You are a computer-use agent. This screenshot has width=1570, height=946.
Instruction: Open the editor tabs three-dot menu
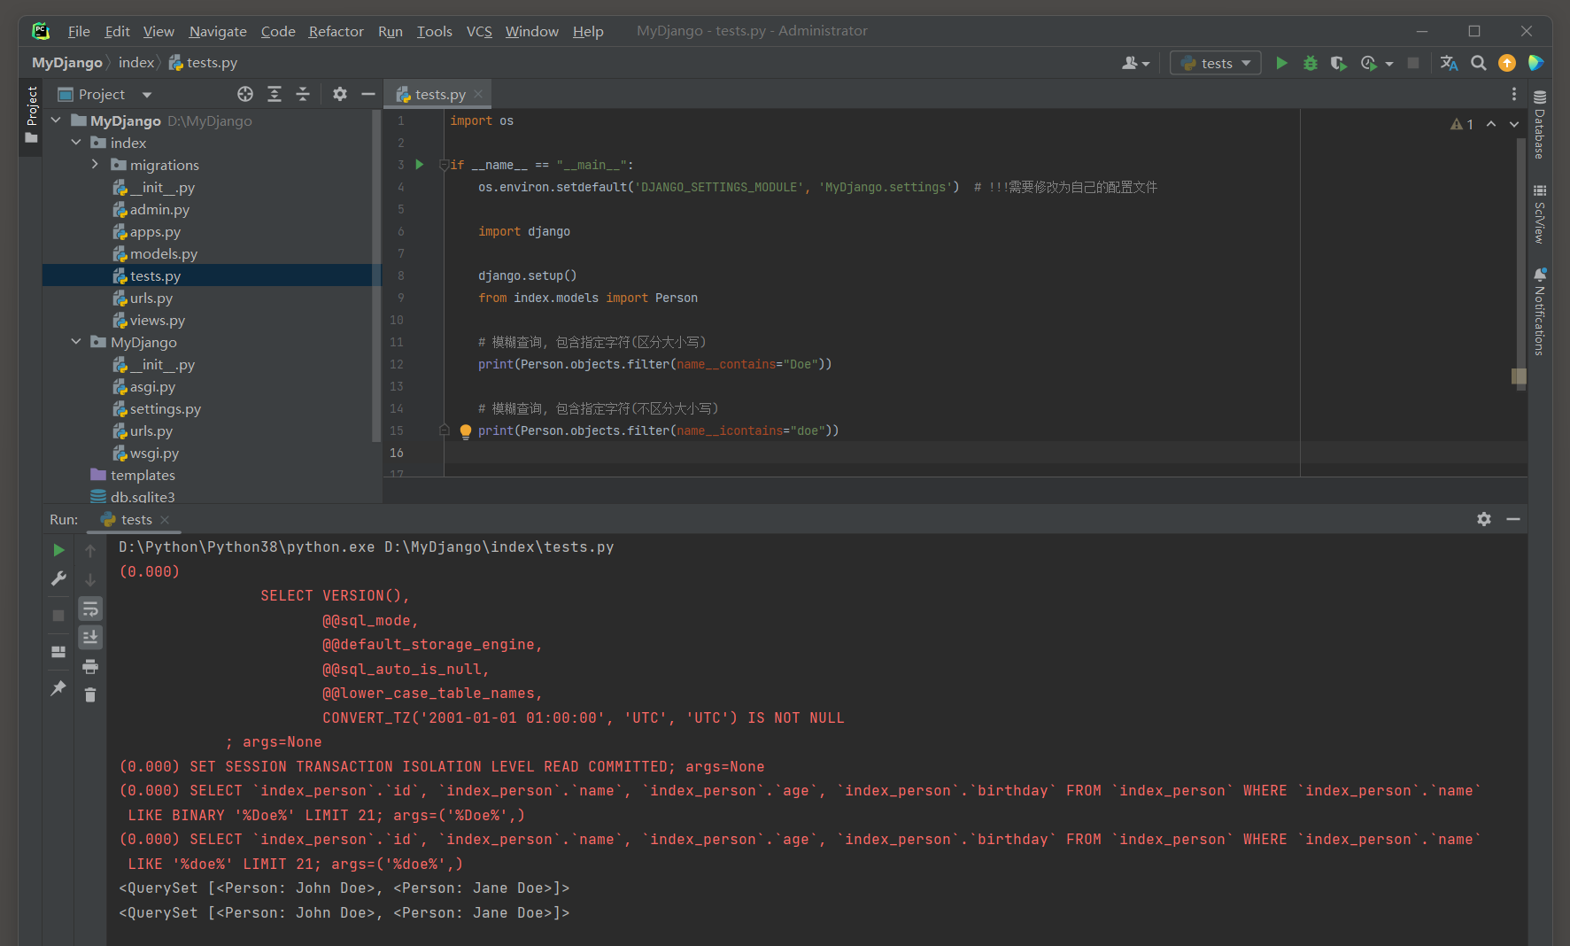(x=1514, y=94)
